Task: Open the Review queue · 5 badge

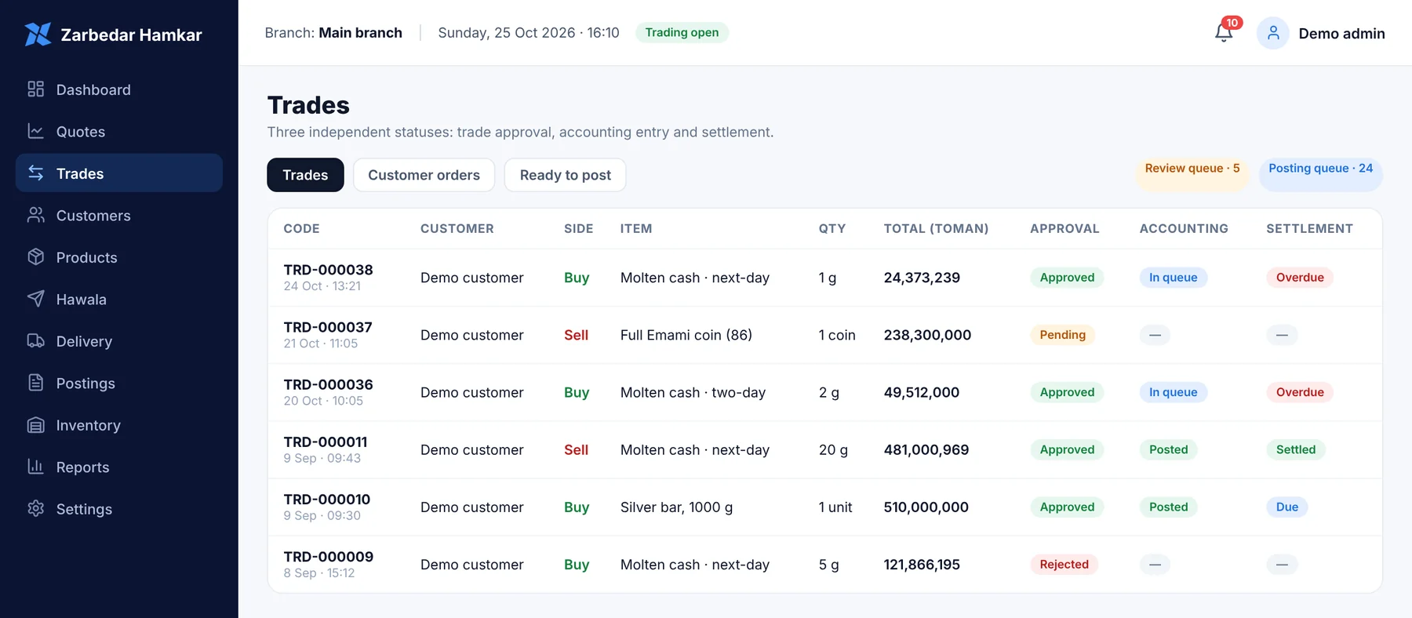Action: [x=1192, y=169]
